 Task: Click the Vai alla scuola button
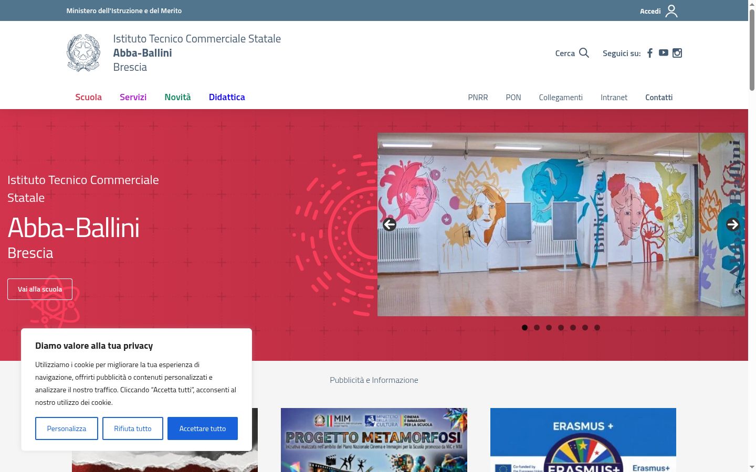coord(40,289)
